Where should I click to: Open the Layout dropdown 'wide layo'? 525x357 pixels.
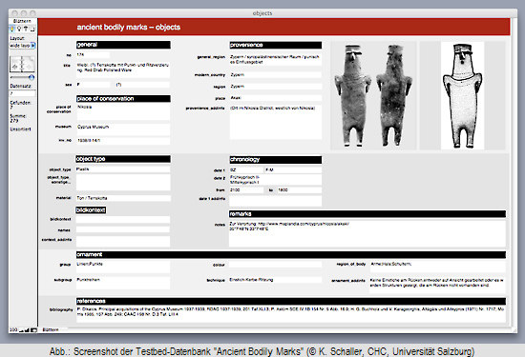(23, 46)
